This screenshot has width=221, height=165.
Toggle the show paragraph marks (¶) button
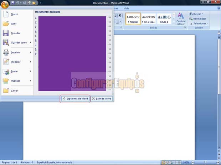pos(120,16)
